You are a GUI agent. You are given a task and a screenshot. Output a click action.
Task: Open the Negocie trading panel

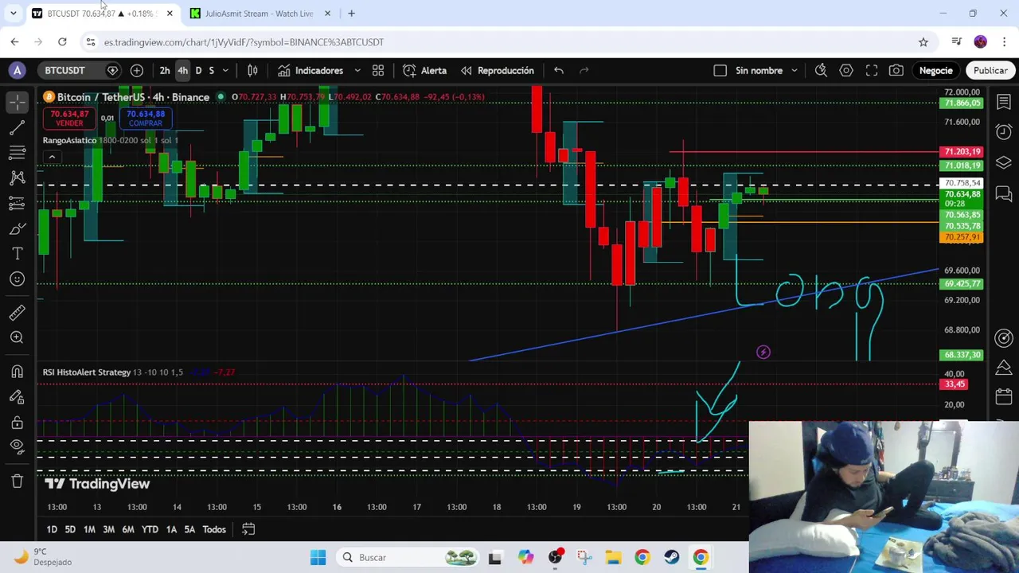click(936, 71)
